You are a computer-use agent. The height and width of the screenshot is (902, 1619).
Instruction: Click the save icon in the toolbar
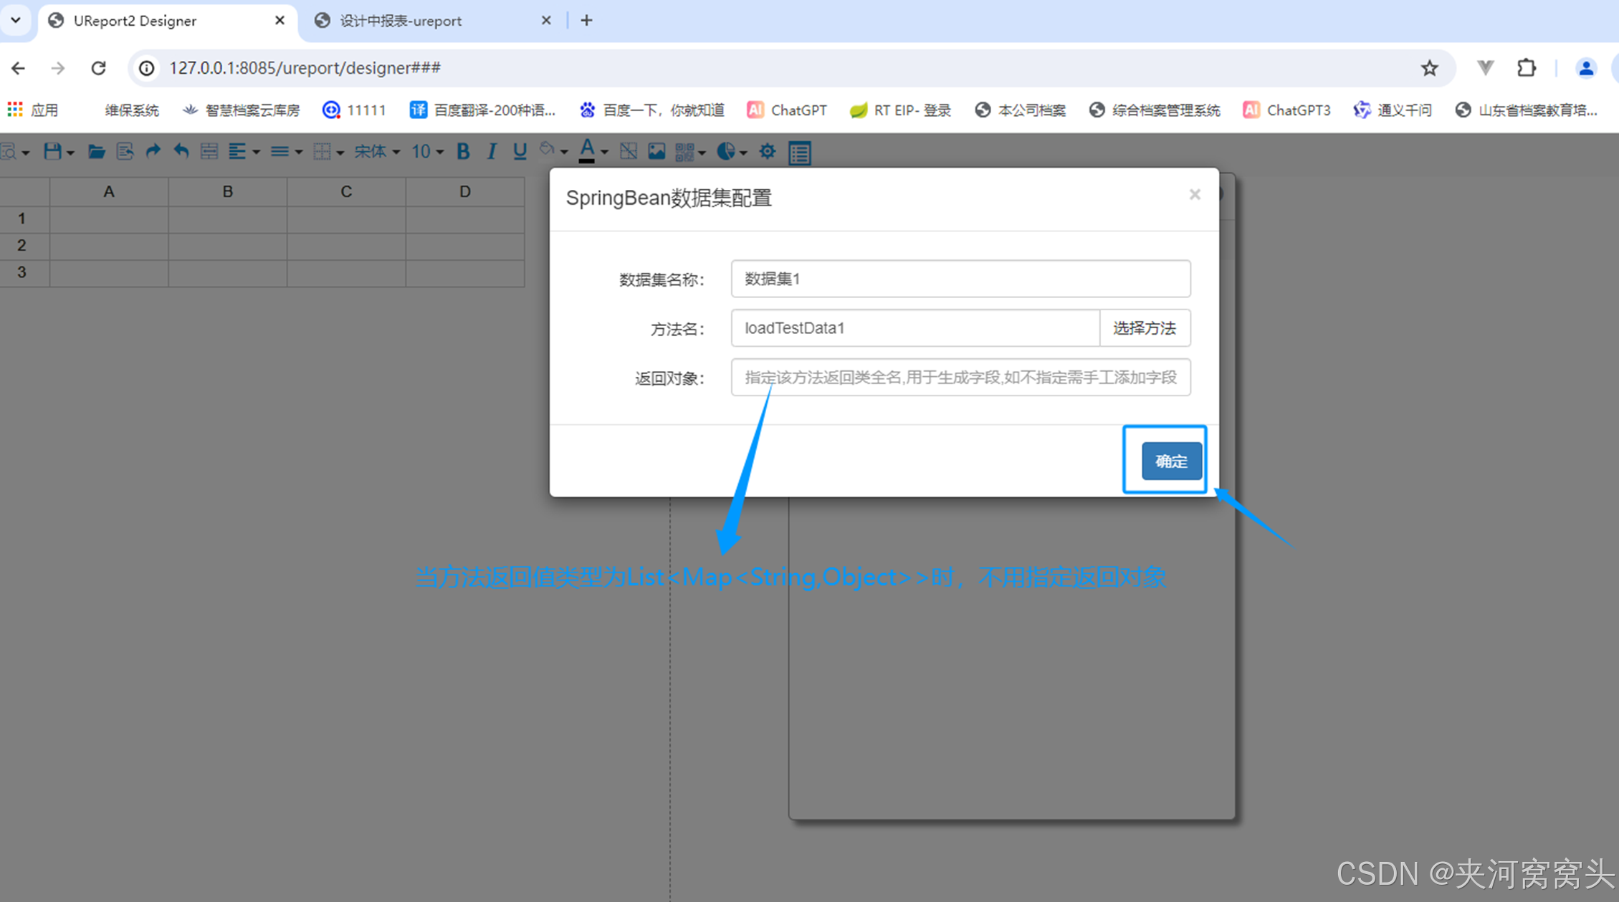[52, 151]
